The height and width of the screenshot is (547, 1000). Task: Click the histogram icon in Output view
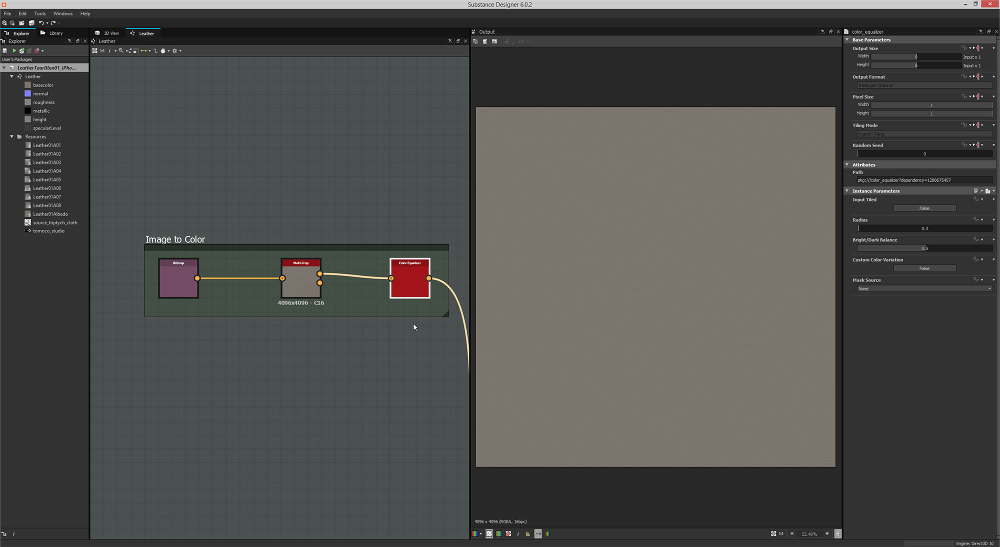click(527, 533)
